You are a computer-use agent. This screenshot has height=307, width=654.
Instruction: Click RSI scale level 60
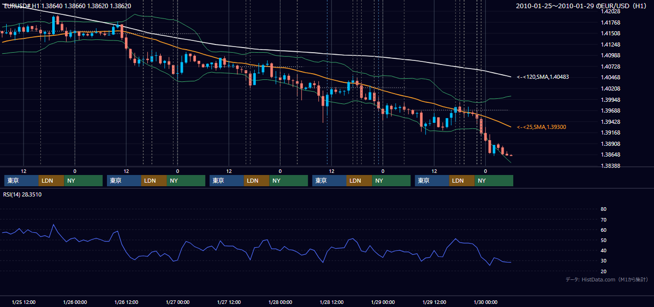point(603,230)
